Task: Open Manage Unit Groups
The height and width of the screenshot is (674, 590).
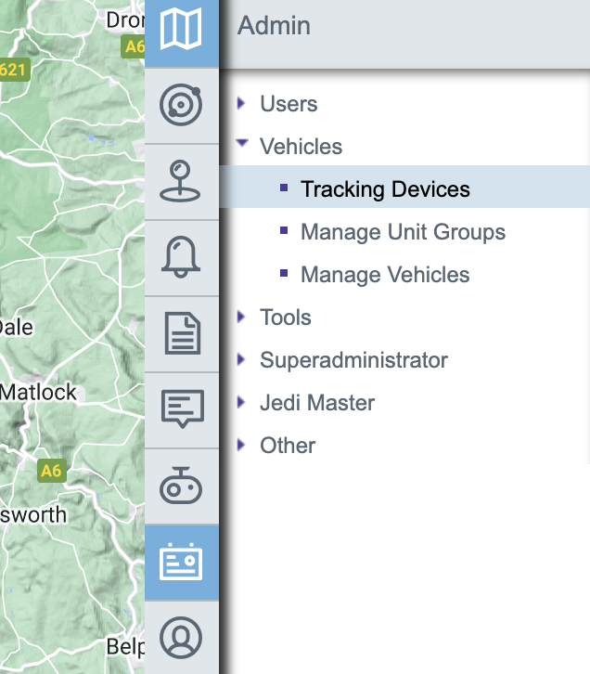Action: [x=403, y=232]
